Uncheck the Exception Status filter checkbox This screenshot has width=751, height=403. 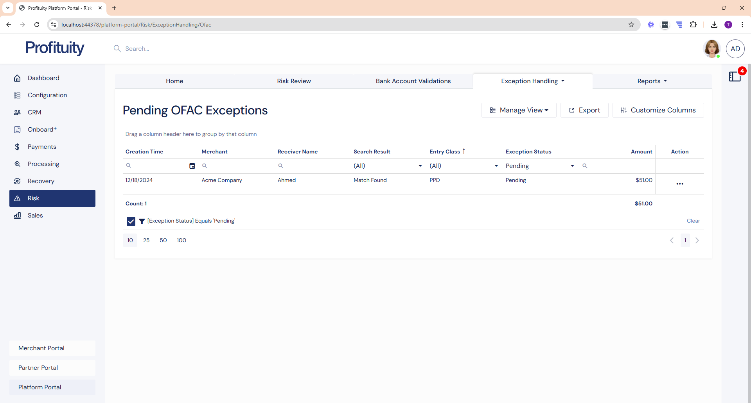(131, 221)
